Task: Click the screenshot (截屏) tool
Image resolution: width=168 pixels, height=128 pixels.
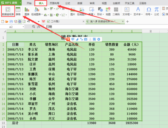Action: coord(92,11)
